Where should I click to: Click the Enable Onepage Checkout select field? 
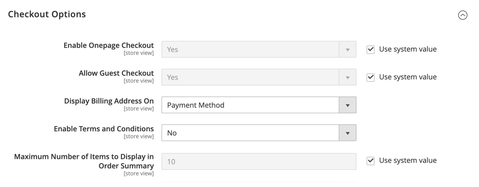(x=259, y=50)
